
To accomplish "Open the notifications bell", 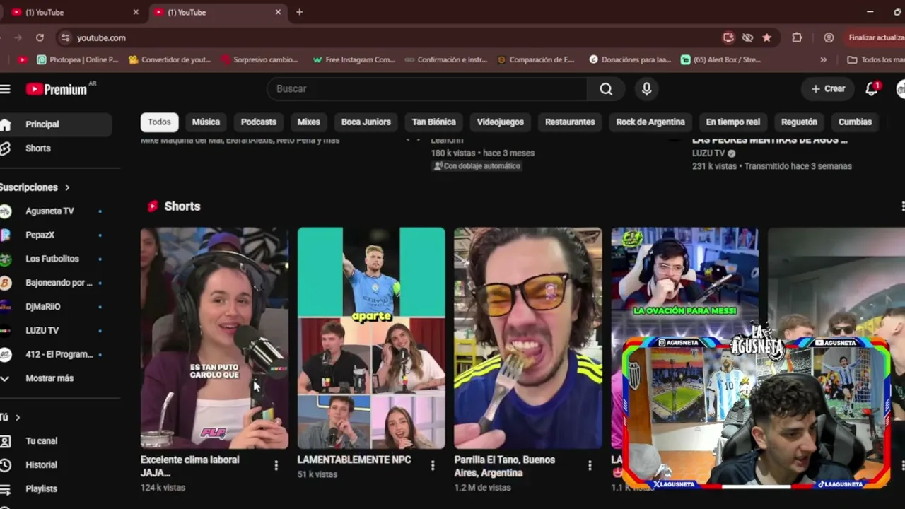I will click(x=872, y=88).
